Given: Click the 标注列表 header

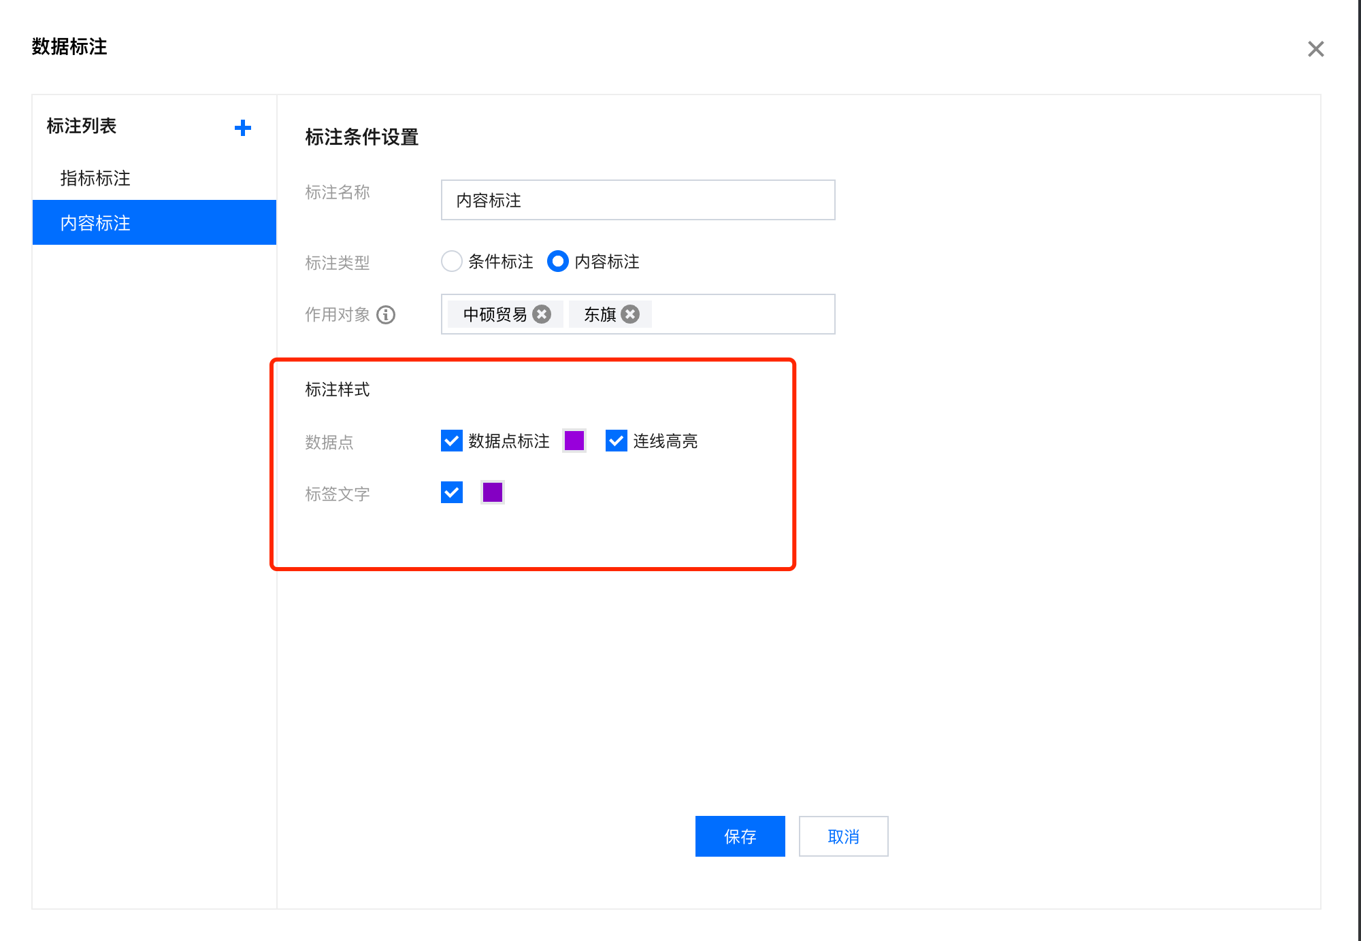Looking at the screenshot, I should (82, 126).
